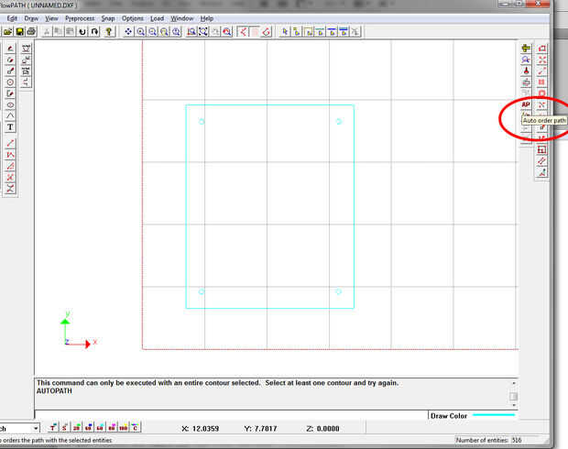Viewport: 568px width, 449px height.
Task: Click the arrow pointer select icon
Action: coord(285,32)
